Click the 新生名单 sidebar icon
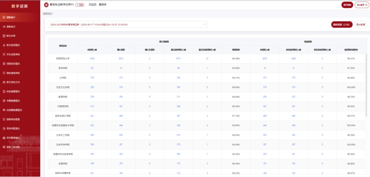 click(3, 36)
